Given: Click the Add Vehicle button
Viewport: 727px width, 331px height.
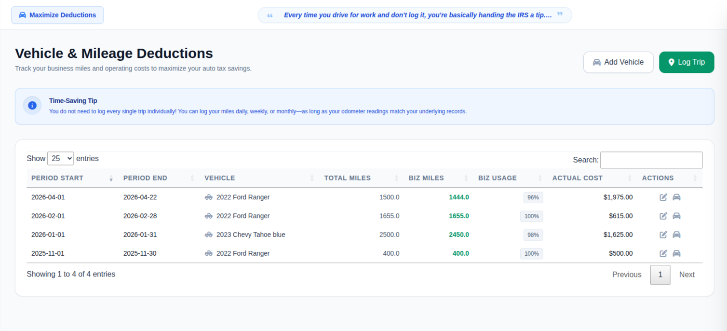Looking at the screenshot, I should 618,62.
